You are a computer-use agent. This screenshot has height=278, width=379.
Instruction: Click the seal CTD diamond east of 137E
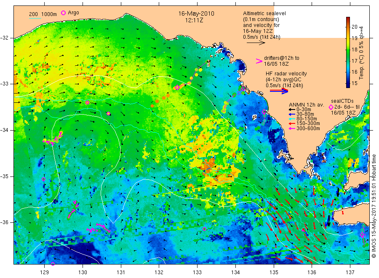click(x=362, y=235)
